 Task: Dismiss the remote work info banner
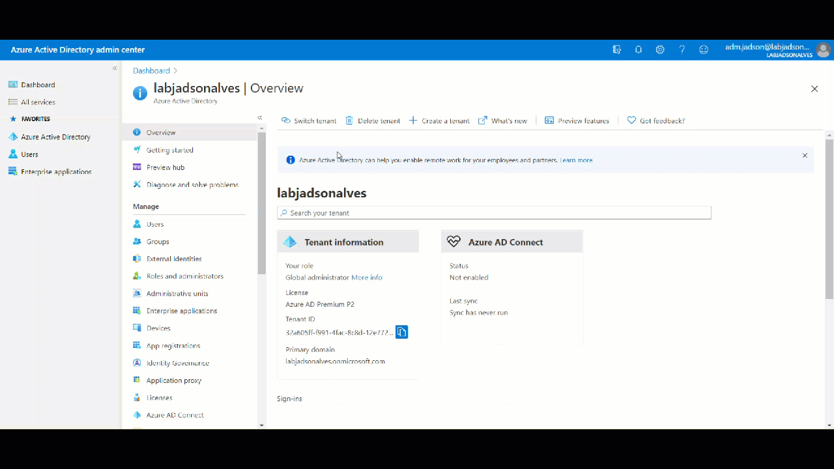coord(805,156)
